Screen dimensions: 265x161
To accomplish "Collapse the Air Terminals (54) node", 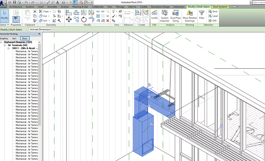I will 5,45.
